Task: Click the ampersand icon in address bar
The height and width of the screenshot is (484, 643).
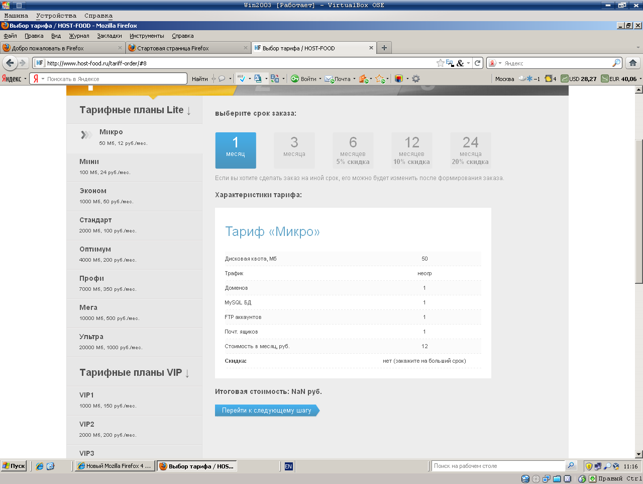Action: [x=460, y=63]
